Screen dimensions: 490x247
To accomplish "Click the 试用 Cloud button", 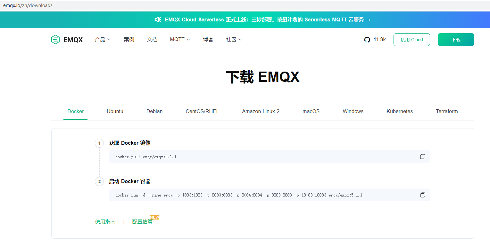I will (411, 40).
